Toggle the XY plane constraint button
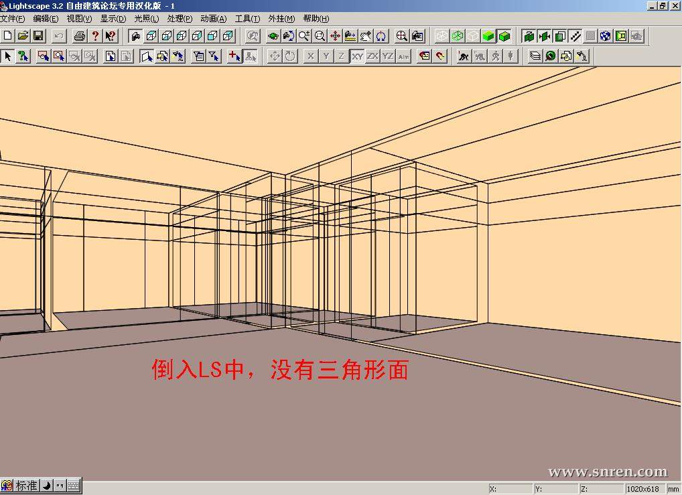682x495 pixels. tap(357, 56)
